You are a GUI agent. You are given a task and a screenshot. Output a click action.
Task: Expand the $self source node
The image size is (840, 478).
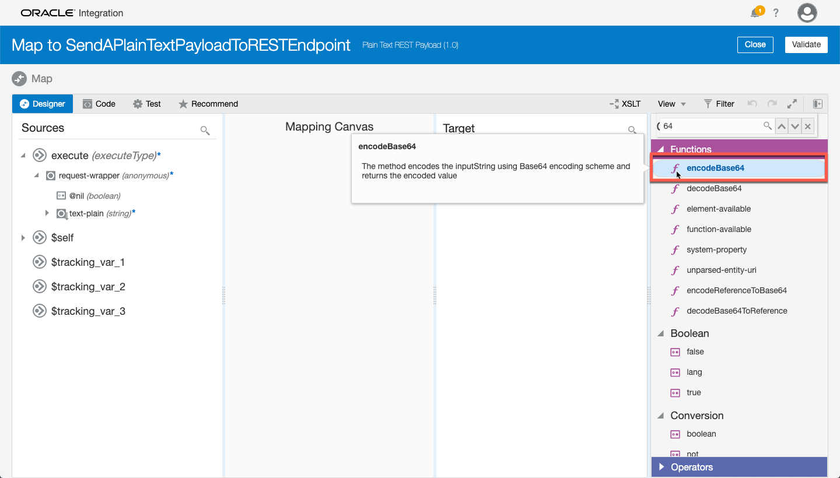click(x=23, y=238)
